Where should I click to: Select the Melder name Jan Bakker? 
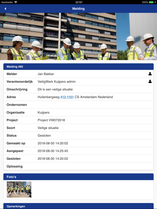click(46, 74)
